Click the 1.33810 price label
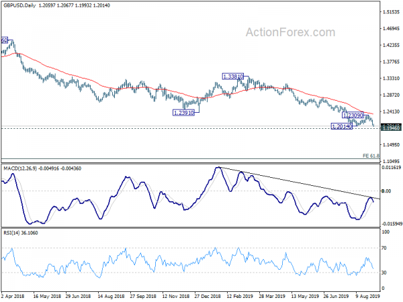403x302 pixels. click(232, 77)
